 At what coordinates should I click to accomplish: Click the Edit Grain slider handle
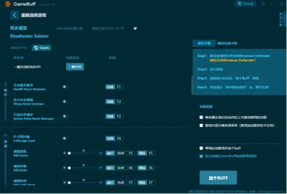point(70,168)
